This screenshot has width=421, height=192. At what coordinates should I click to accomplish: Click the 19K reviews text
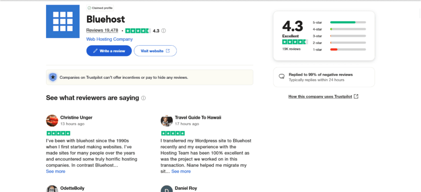[x=291, y=49]
